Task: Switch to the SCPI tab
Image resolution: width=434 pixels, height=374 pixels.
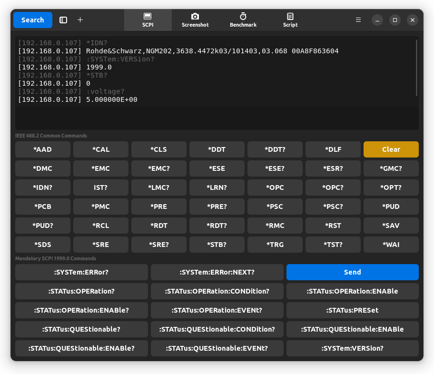Action: 148,20
